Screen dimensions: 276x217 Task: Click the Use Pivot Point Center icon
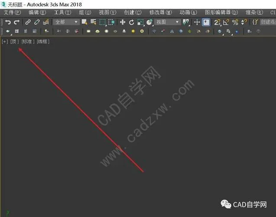click(x=186, y=23)
